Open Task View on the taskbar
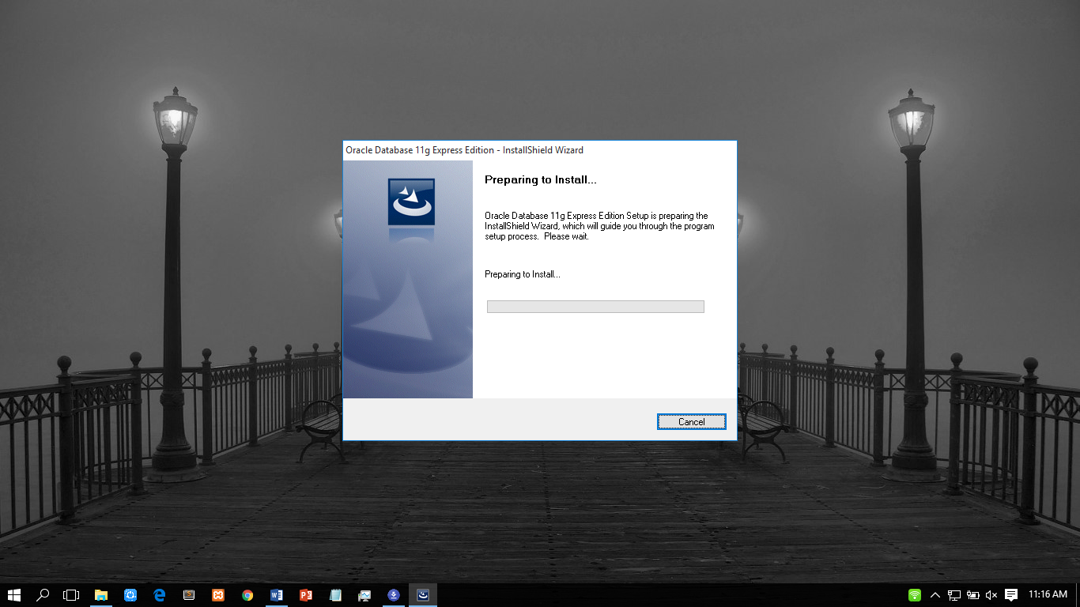The image size is (1080, 607). (x=72, y=595)
